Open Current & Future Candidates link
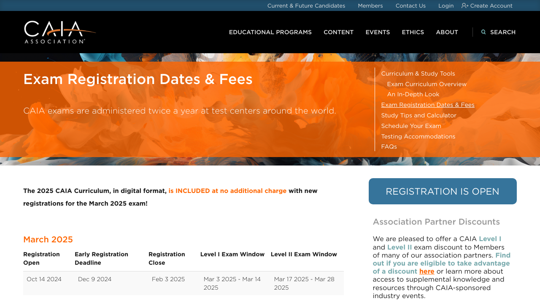The image size is (540, 304). tap(306, 5)
